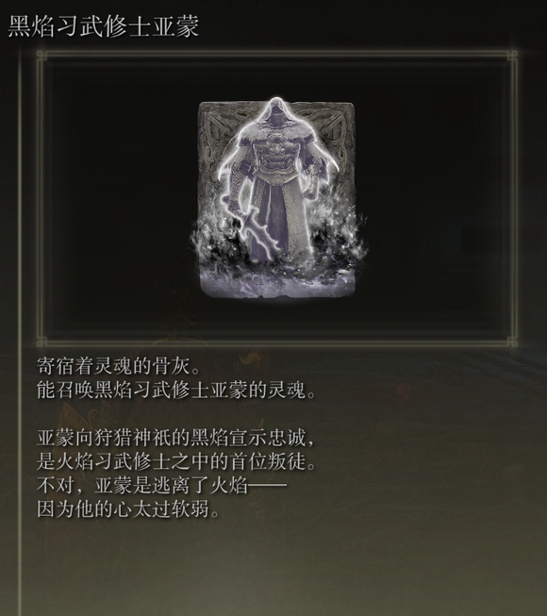Click the item title 黑焰习武修士亚蒙
The height and width of the screenshot is (616, 547).
pos(104,26)
